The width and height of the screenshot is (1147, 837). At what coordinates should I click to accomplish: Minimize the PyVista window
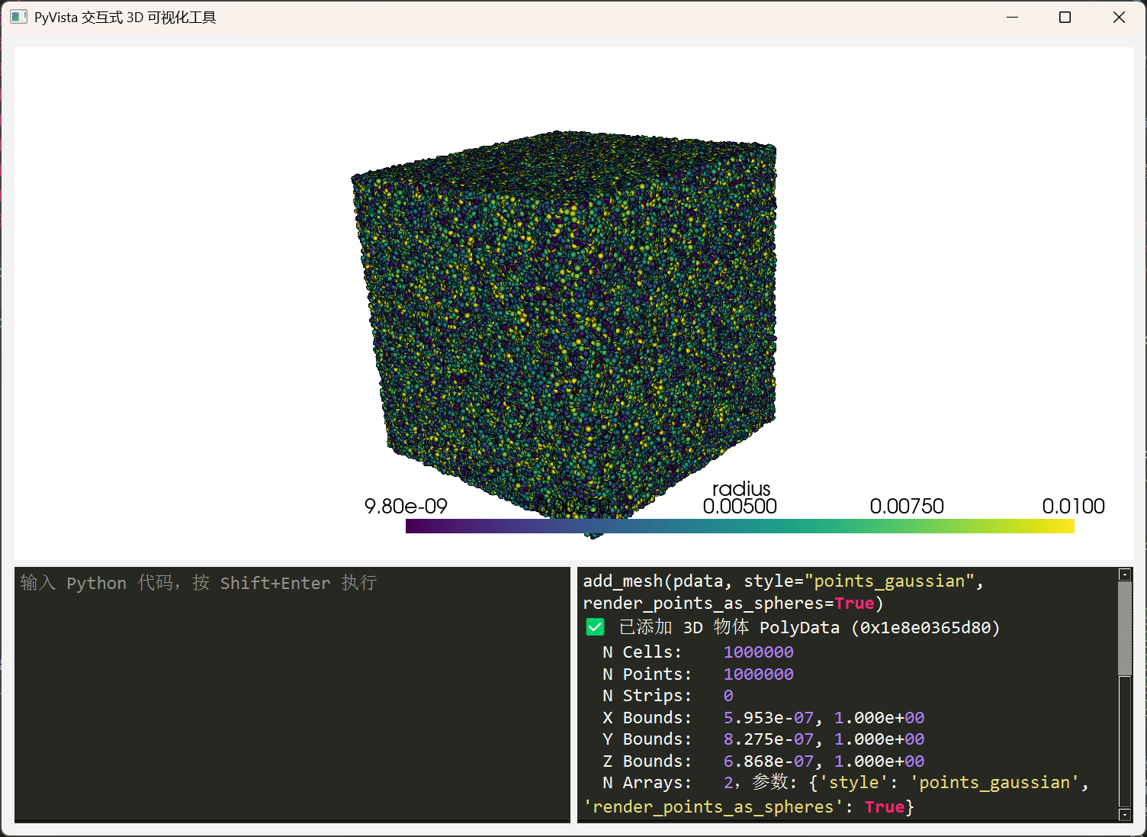[1012, 17]
